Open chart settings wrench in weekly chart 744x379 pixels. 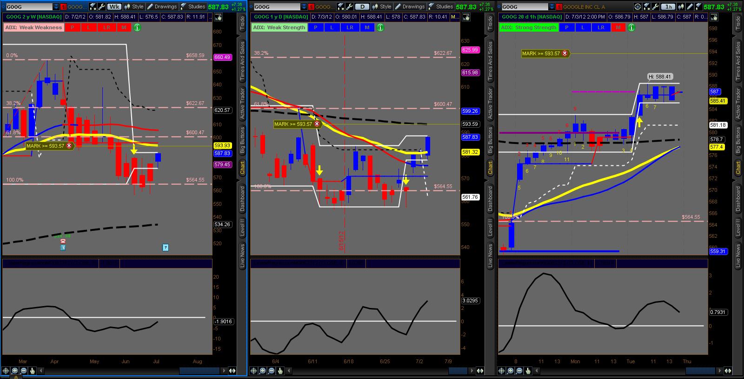click(x=102, y=7)
